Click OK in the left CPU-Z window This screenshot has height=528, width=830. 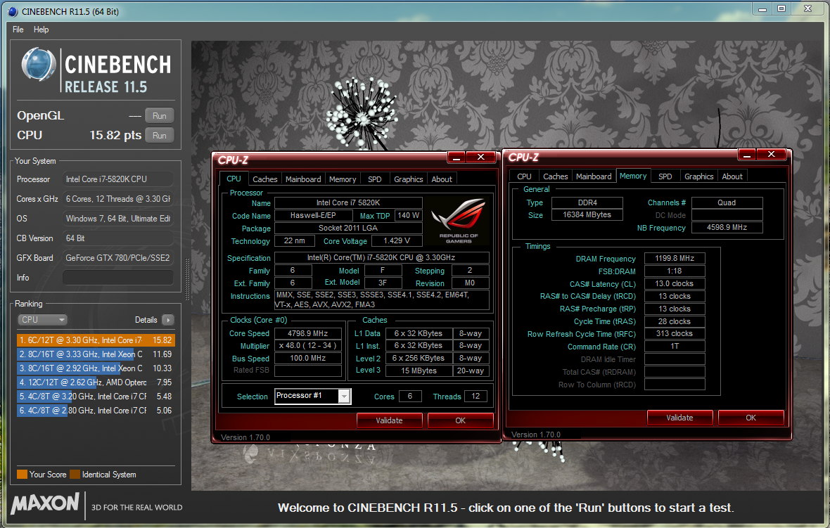pyautogui.click(x=461, y=420)
